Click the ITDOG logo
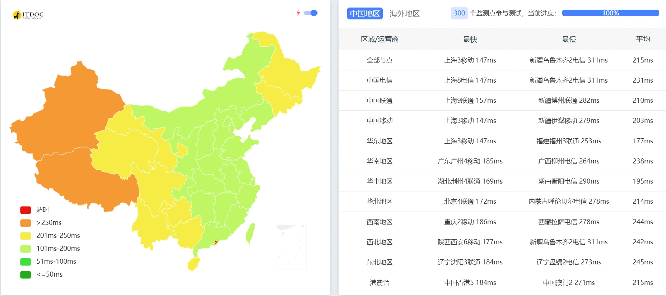This screenshot has height=296, width=666. click(28, 15)
